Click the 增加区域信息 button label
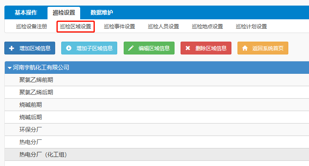309x166 pixels. click(35, 48)
